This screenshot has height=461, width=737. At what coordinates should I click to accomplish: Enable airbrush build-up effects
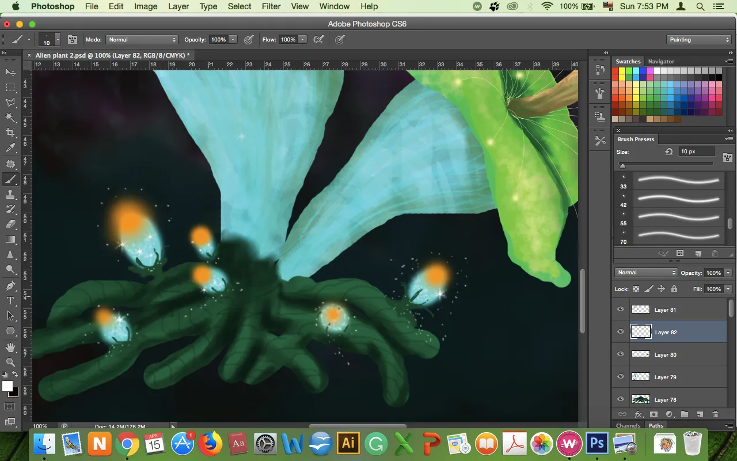318,40
